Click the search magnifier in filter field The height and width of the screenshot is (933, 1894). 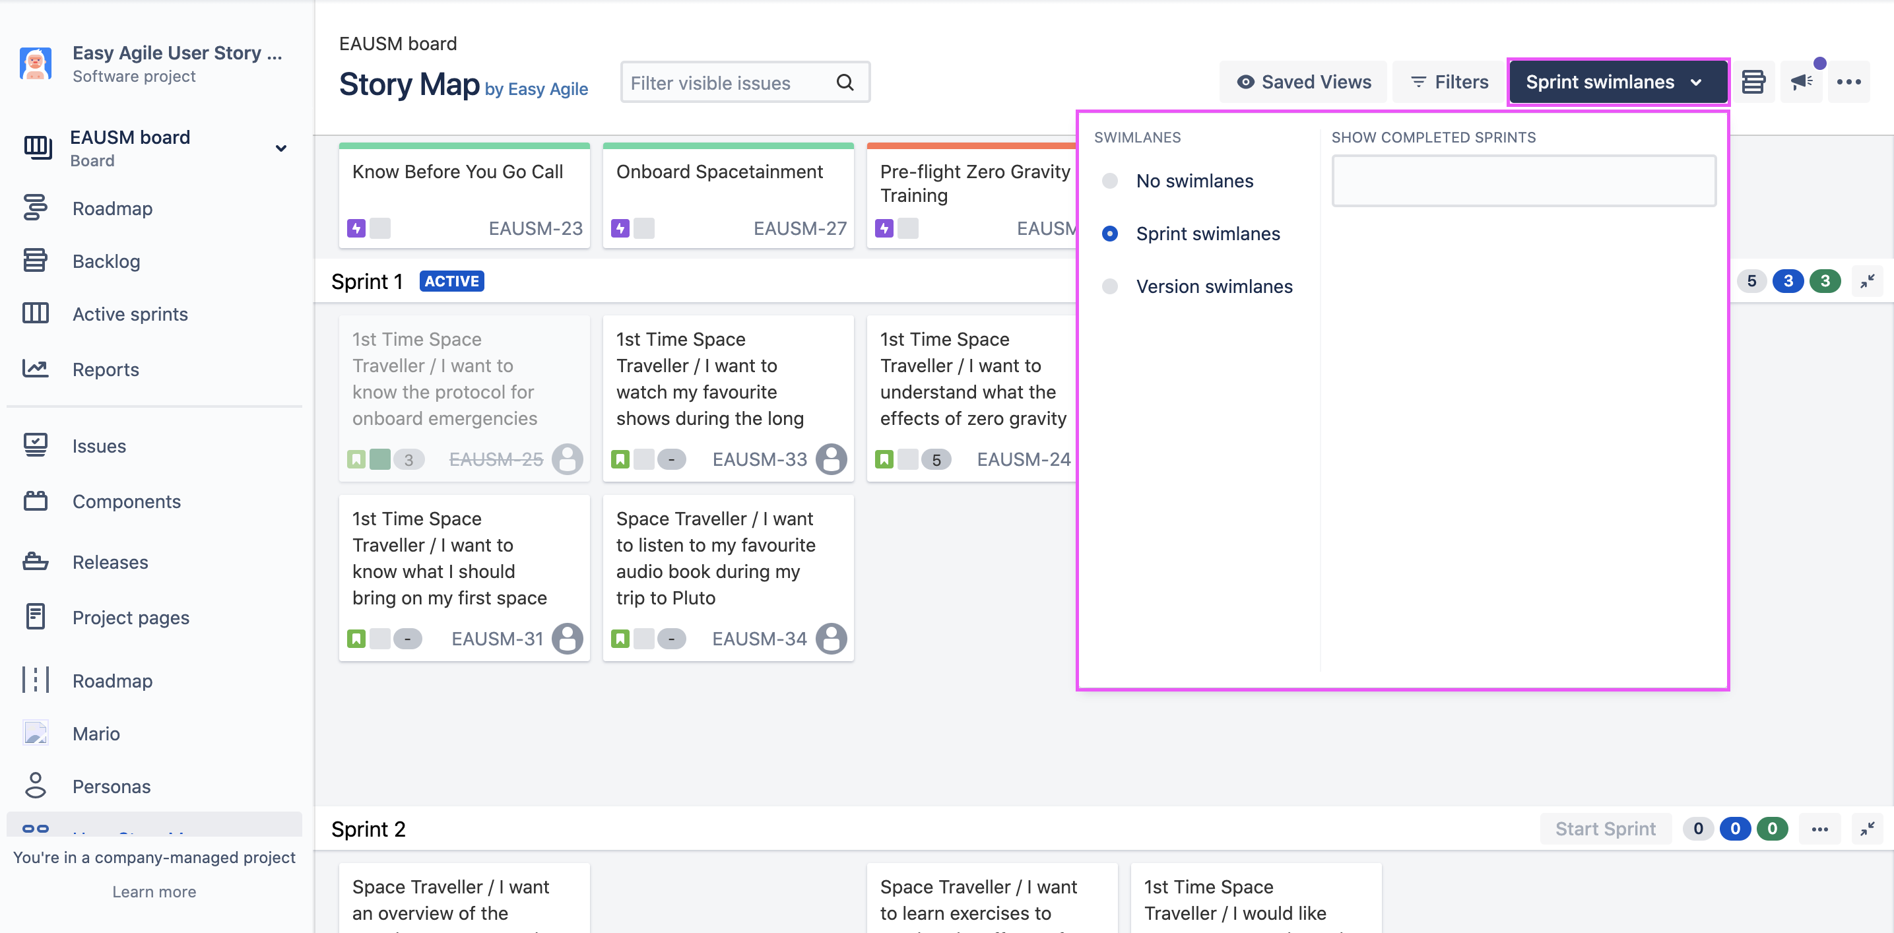tap(845, 82)
